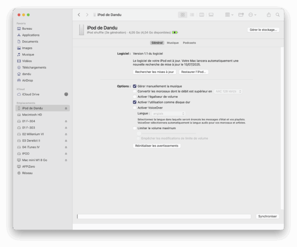Eject the 04 iTunes IV volume
297x247 pixels.
(x=66, y=147)
